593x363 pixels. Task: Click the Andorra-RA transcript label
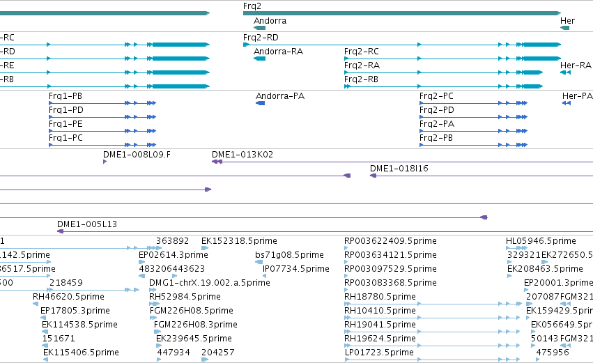tap(278, 52)
